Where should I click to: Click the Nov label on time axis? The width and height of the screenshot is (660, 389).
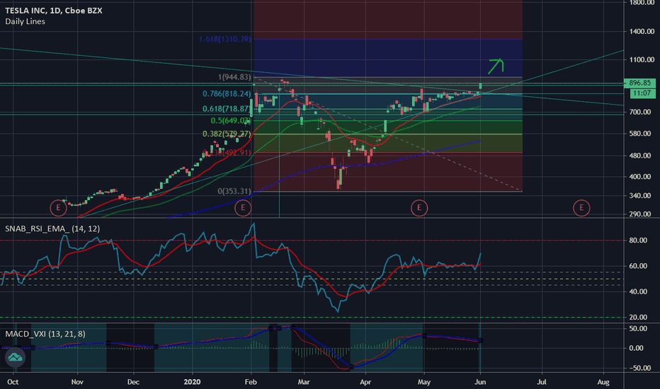tap(77, 382)
